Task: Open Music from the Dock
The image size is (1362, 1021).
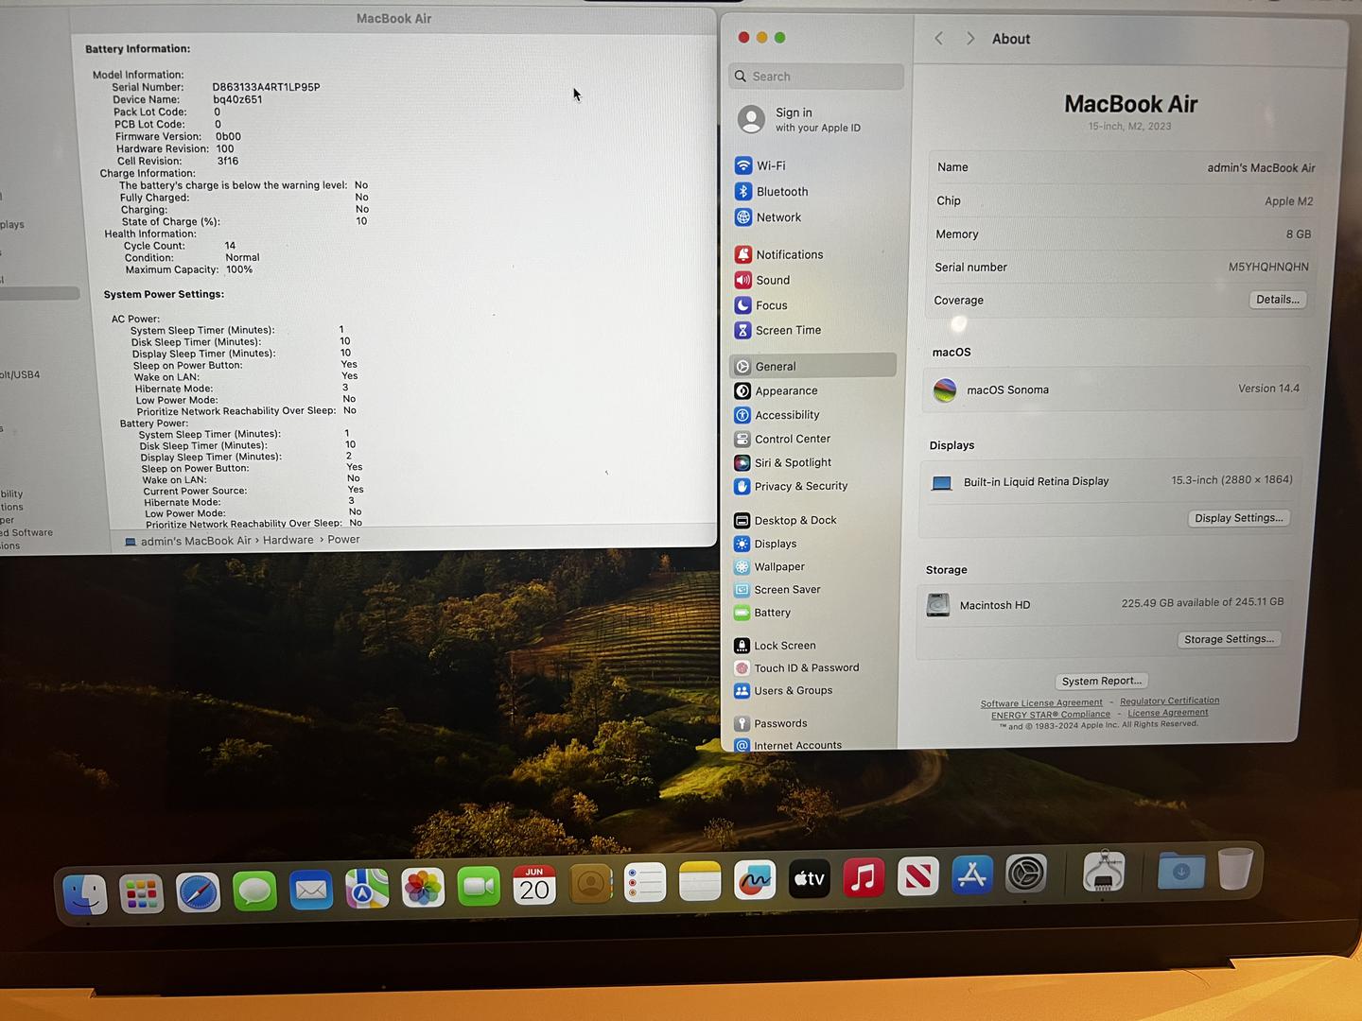Action: click(864, 877)
